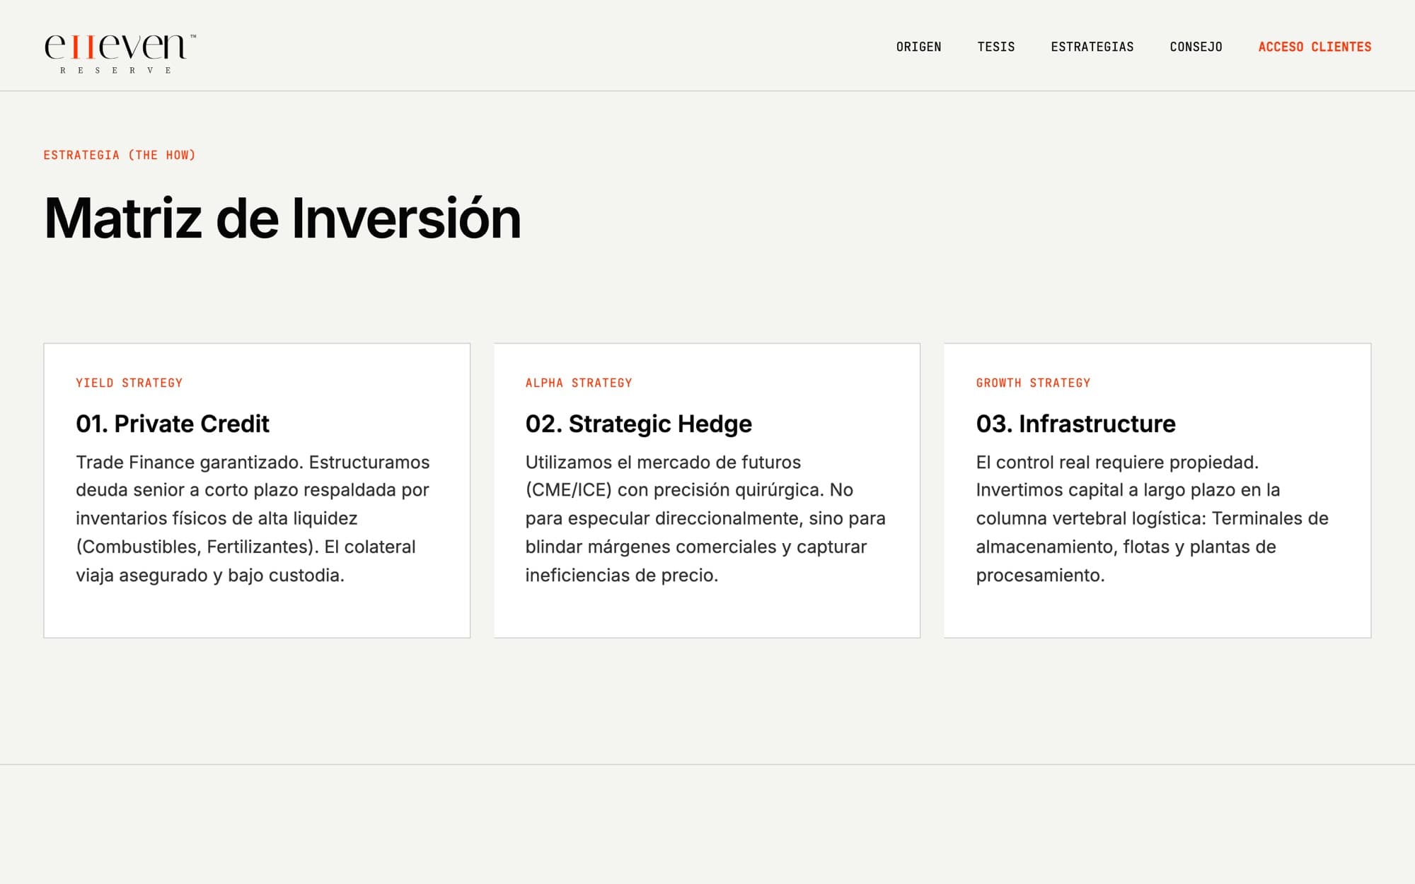1415x884 pixels.
Task: Click the 01. Private Credit title
Action: click(x=173, y=424)
